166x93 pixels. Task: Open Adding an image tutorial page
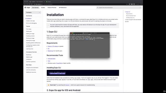click(30, 34)
